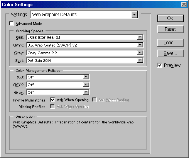Click the sRGB IEC61966-2.1 field text
The image size is (189, 158).
pyautogui.click(x=44, y=38)
